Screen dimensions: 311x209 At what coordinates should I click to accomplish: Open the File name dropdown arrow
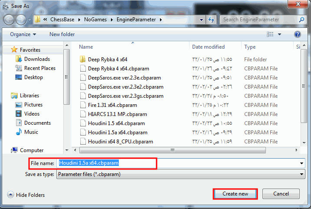[302, 163]
